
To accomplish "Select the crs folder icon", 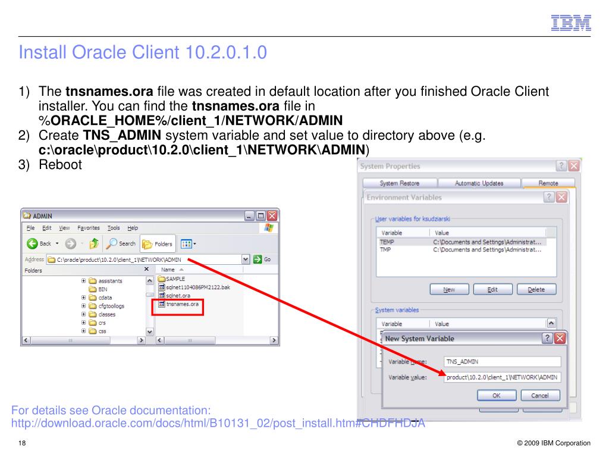I will [x=92, y=323].
